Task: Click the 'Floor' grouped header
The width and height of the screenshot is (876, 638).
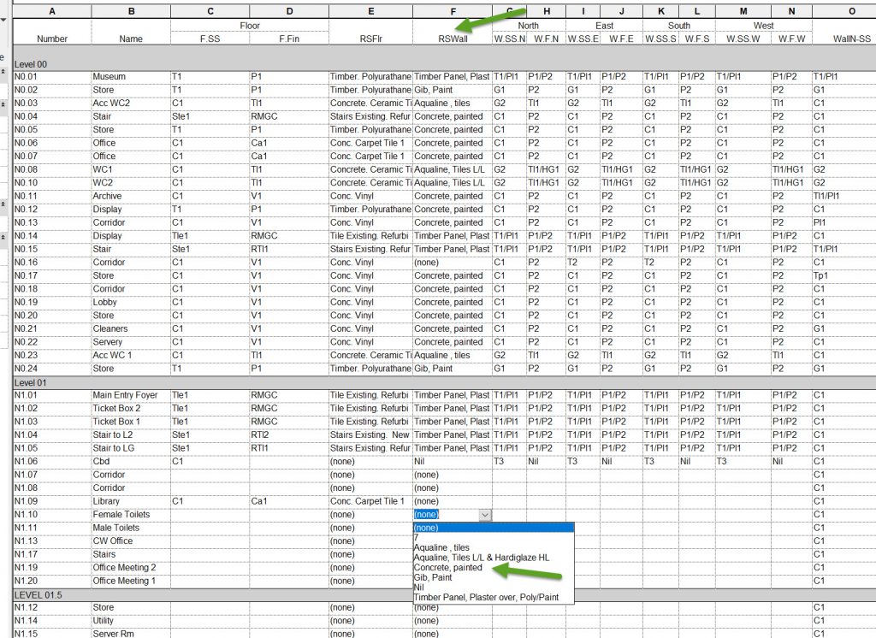Action: 250,26
